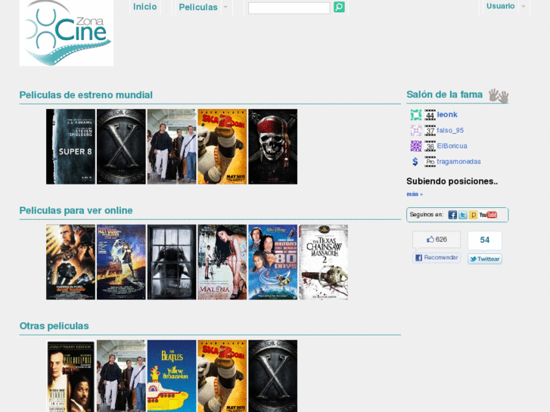
Task: Click falso_95's avatar icon
Action: click(416, 131)
